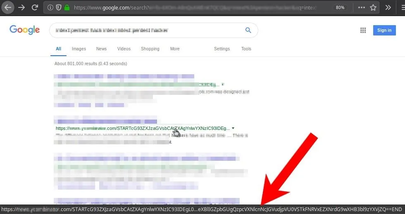Reload the page with the refresh icon
Screen dimensions: 405x214
(35, 7)
